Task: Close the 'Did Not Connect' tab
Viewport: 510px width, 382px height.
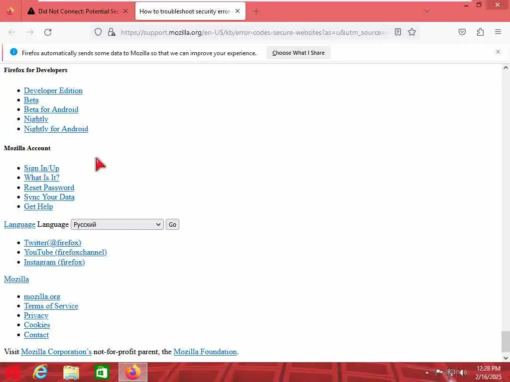Action: (126, 11)
